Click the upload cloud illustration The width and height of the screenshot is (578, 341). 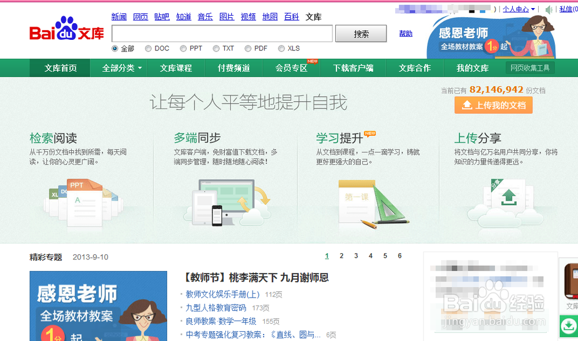(505, 202)
